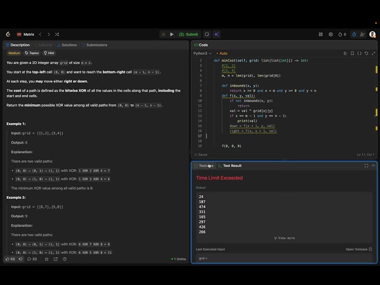
Task: Expand code editor to fullscreen
Action: click(373, 53)
